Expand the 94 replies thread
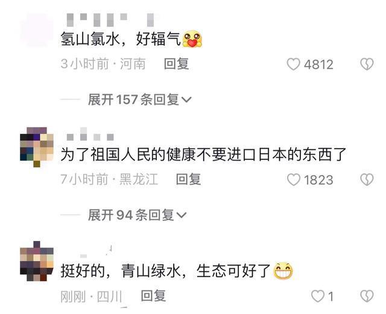Image resolution: width=386 pixels, height=314 pixels. point(137,215)
